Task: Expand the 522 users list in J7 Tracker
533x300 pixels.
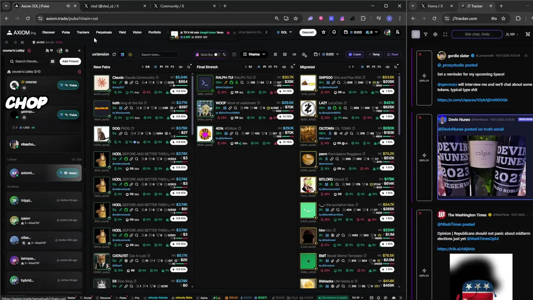Action: pyautogui.click(x=512, y=34)
